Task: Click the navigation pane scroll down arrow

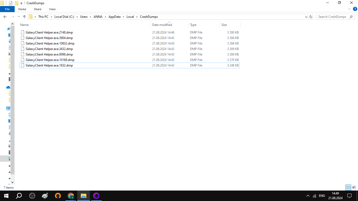Action: coord(12,182)
